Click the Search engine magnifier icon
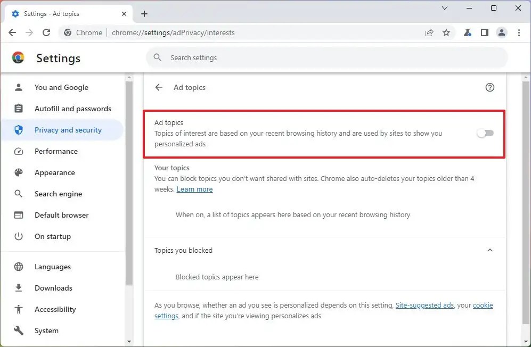531x347 pixels. pyautogui.click(x=18, y=194)
